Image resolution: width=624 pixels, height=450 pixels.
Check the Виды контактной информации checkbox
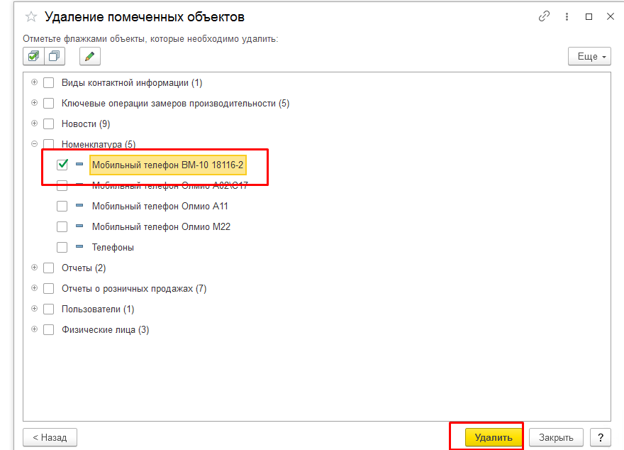tap(48, 83)
